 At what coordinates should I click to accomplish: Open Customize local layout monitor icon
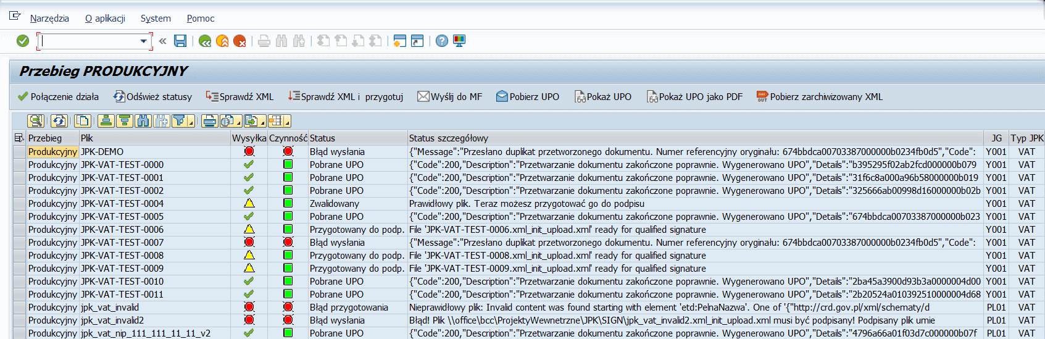[459, 41]
